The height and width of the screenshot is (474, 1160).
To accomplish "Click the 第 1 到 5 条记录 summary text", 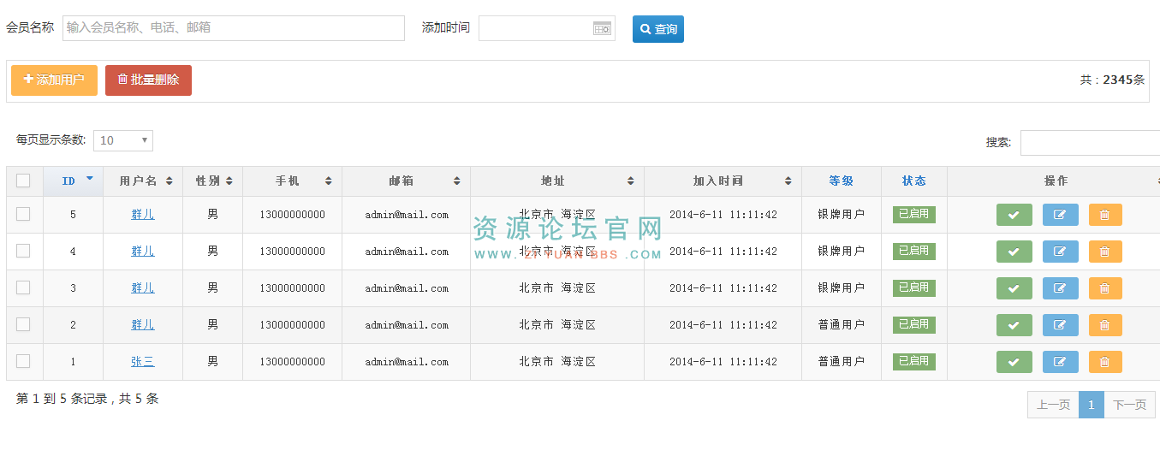I will (87, 399).
